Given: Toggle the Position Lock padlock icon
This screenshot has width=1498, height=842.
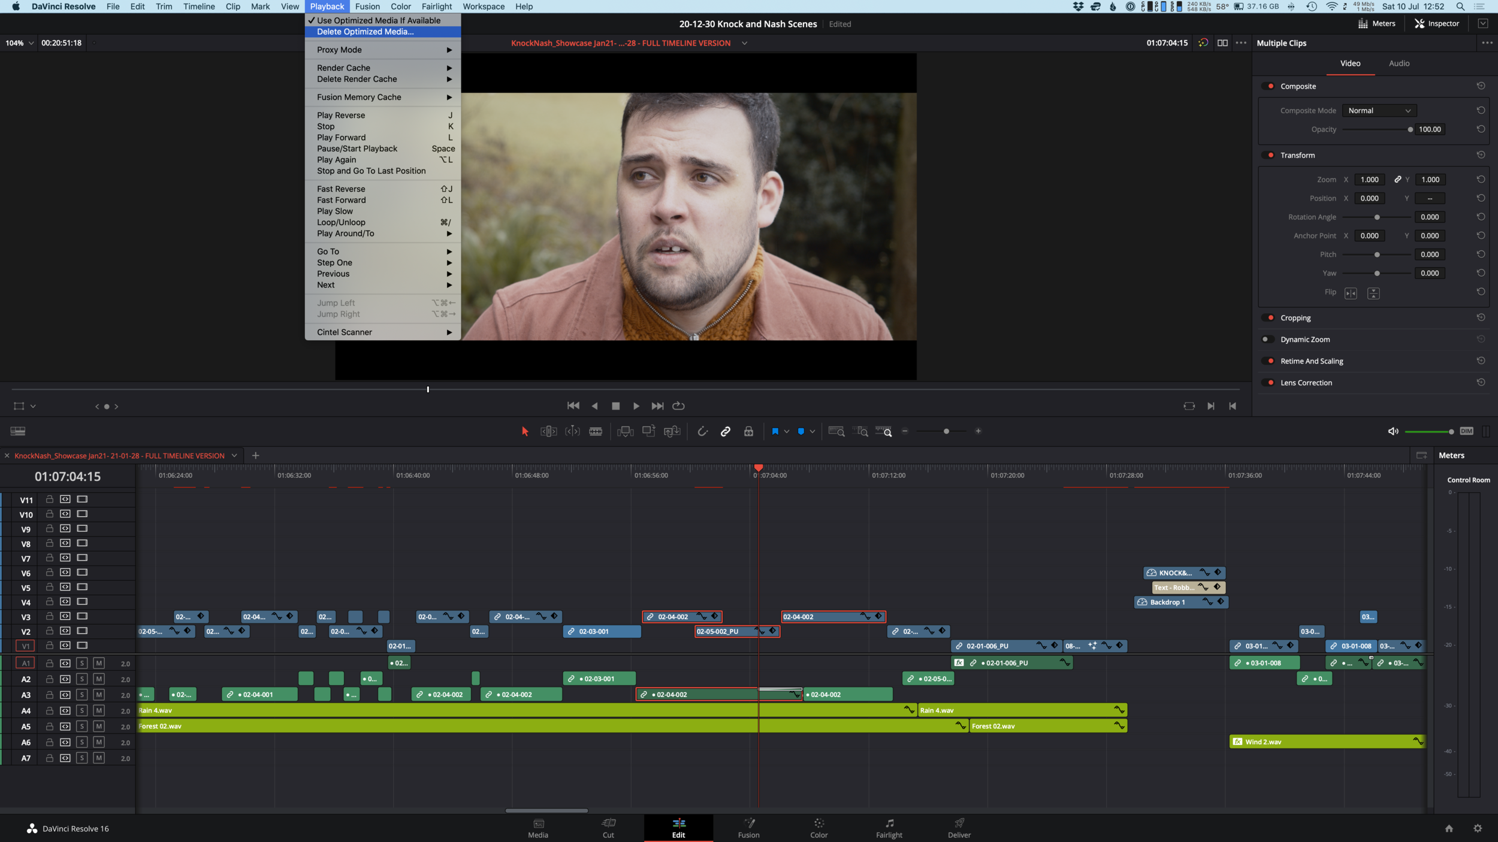Looking at the screenshot, I should tap(748, 431).
